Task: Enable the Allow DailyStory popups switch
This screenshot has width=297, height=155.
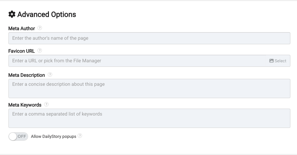Action: pyautogui.click(x=18, y=136)
